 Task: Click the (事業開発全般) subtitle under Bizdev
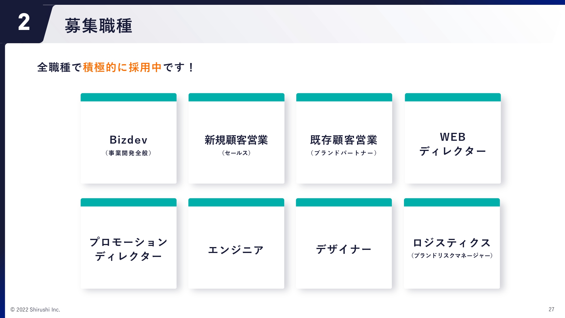pos(129,153)
